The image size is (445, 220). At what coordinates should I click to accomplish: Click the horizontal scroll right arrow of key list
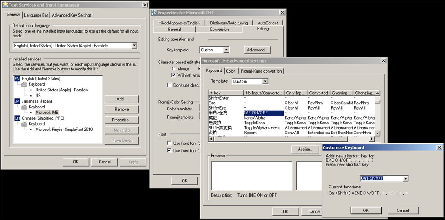click(x=372, y=139)
